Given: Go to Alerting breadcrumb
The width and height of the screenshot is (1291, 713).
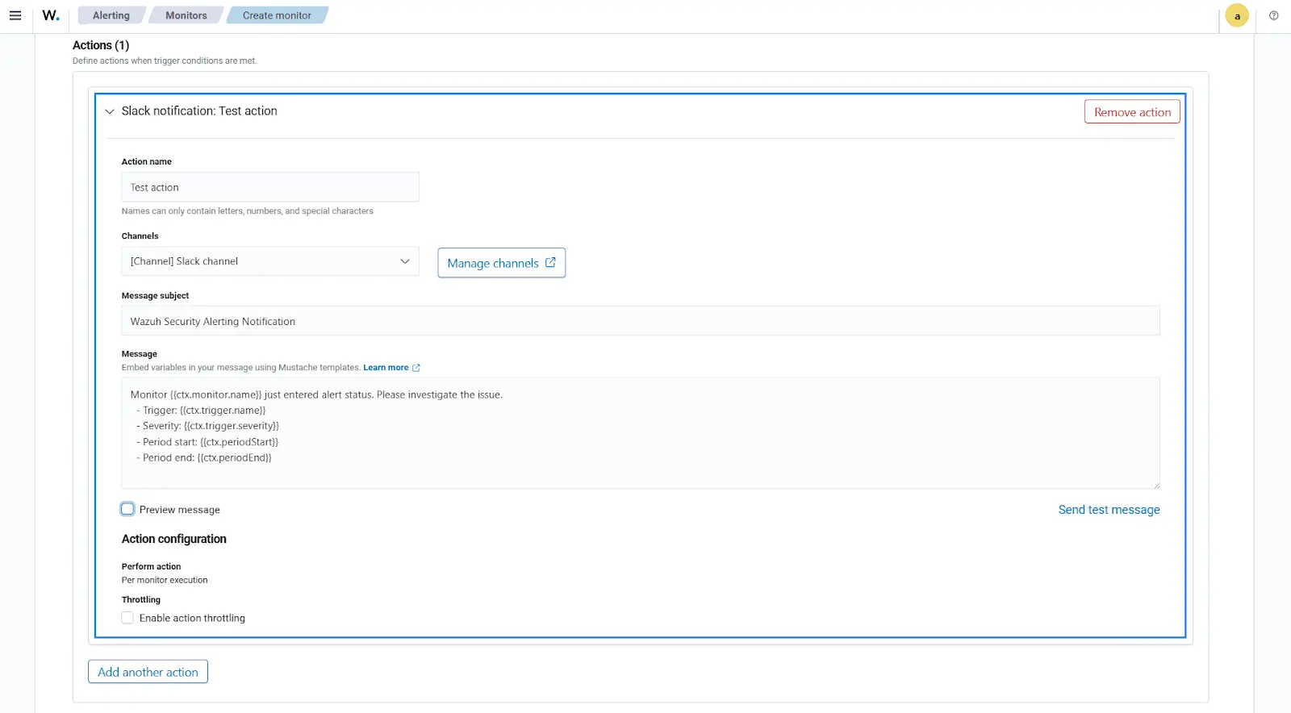Looking at the screenshot, I should 111,15.
